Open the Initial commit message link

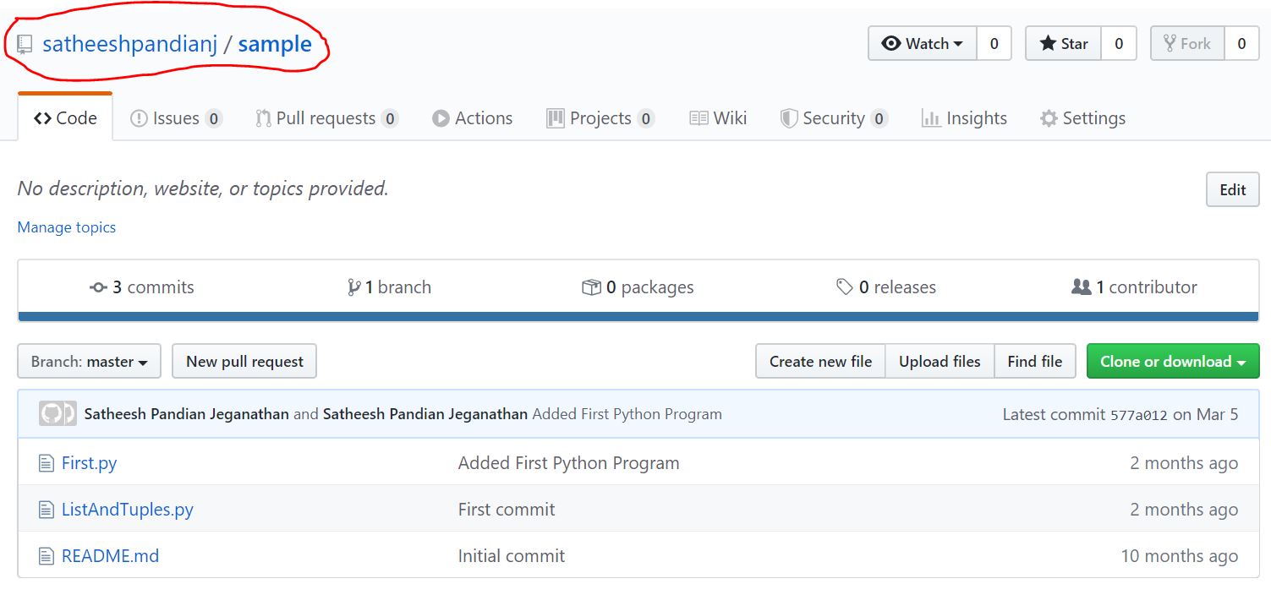512,556
